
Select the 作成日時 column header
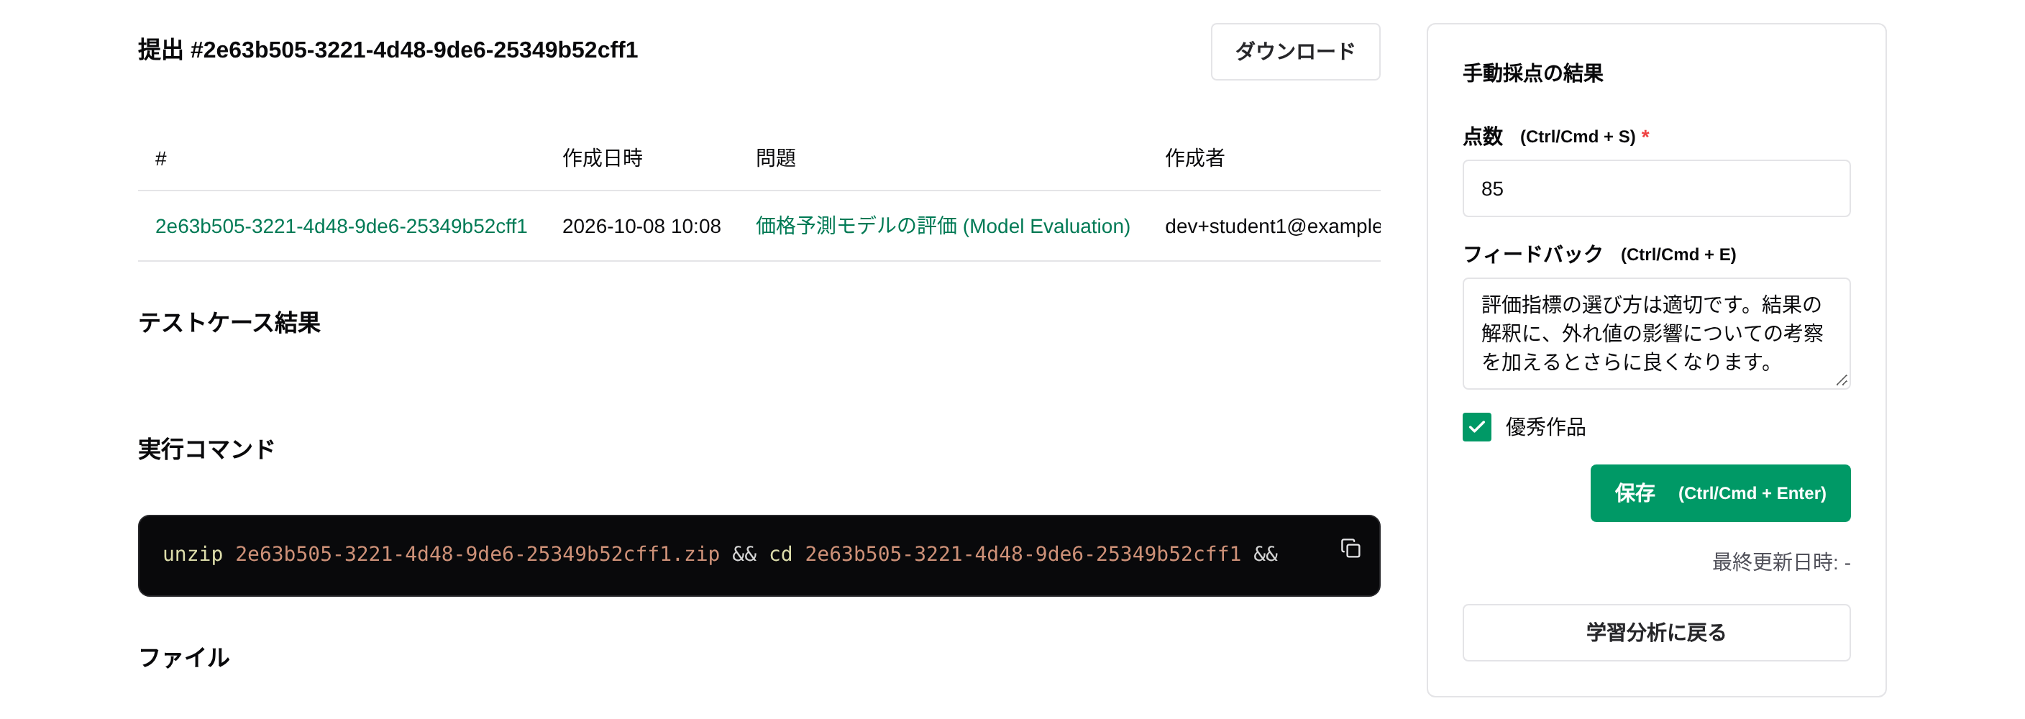point(602,158)
